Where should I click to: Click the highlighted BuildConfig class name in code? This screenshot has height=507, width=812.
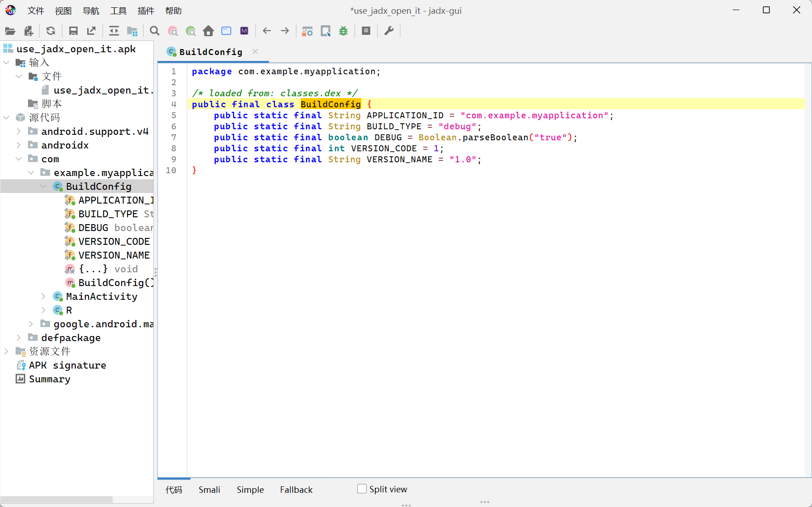click(330, 104)
